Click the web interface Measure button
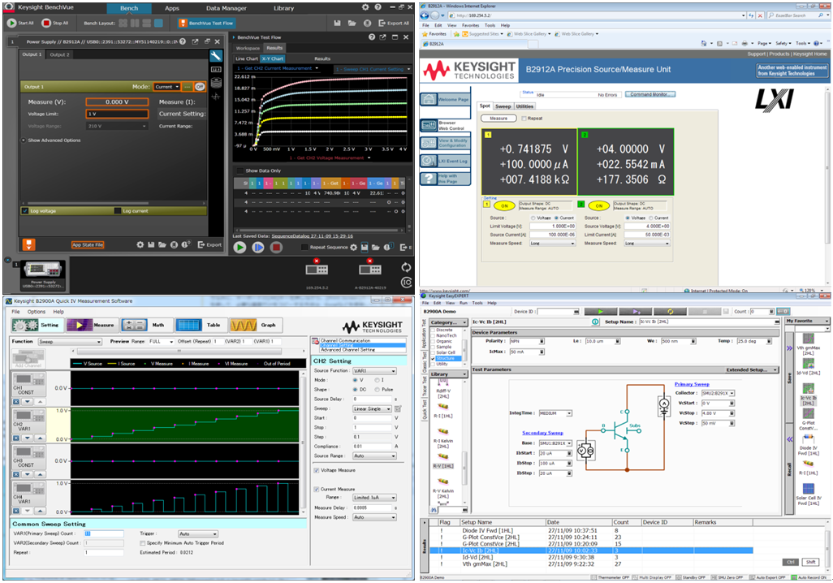Image resolution: width=833 pixels, height=583 pixels. 499,118
